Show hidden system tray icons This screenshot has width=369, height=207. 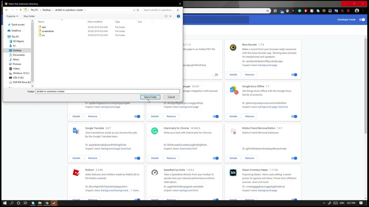pyautogui.click(x=324, y=203)
